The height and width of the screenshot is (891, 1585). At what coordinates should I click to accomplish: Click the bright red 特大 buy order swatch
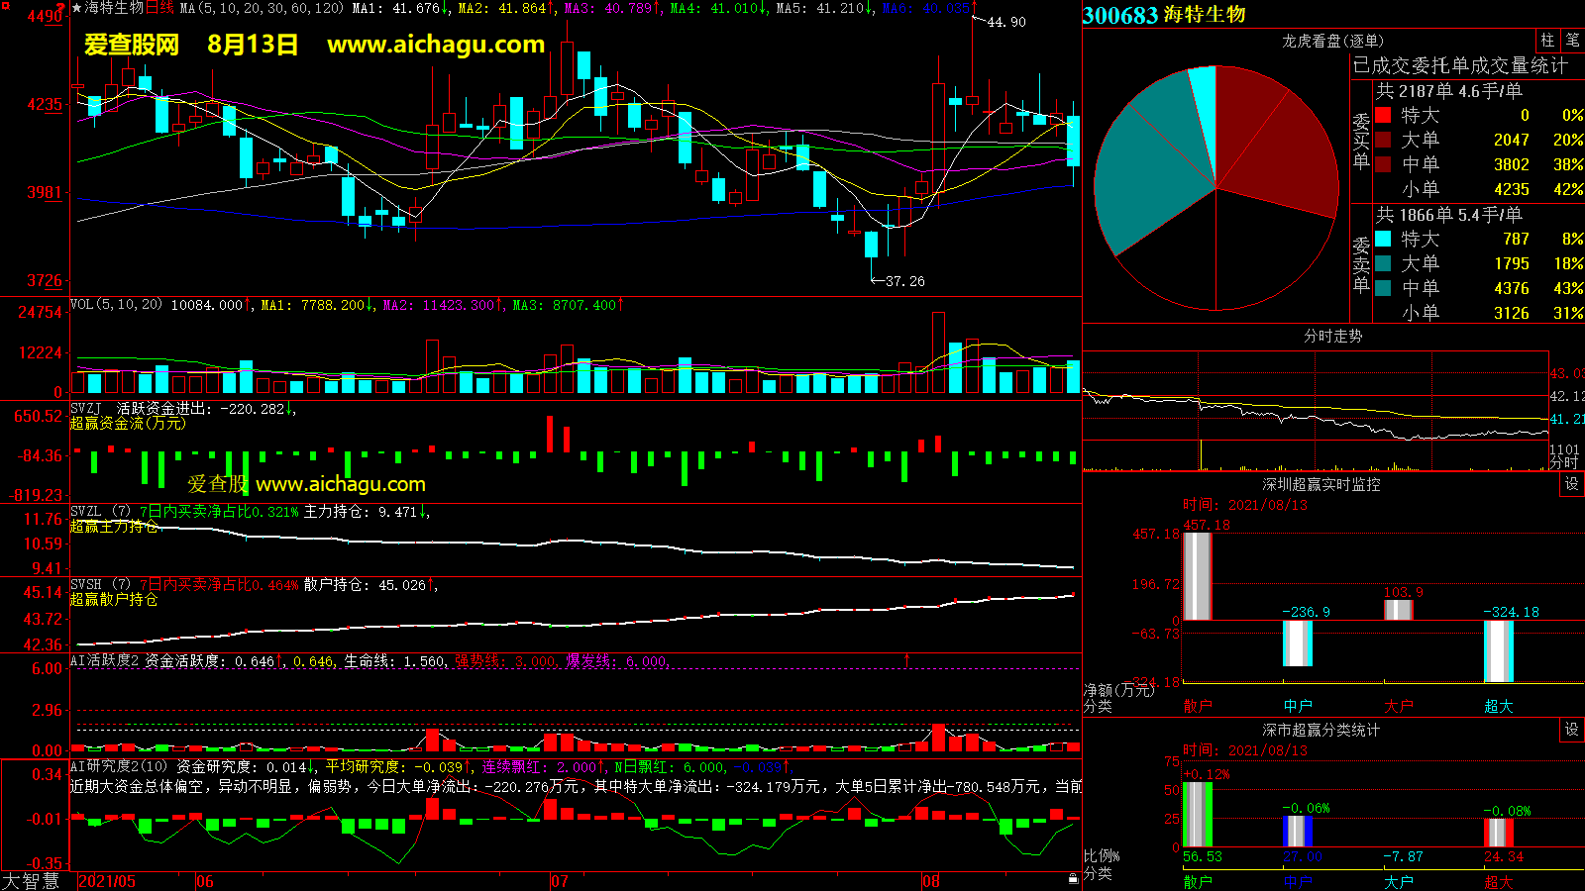click(1383, 115)
